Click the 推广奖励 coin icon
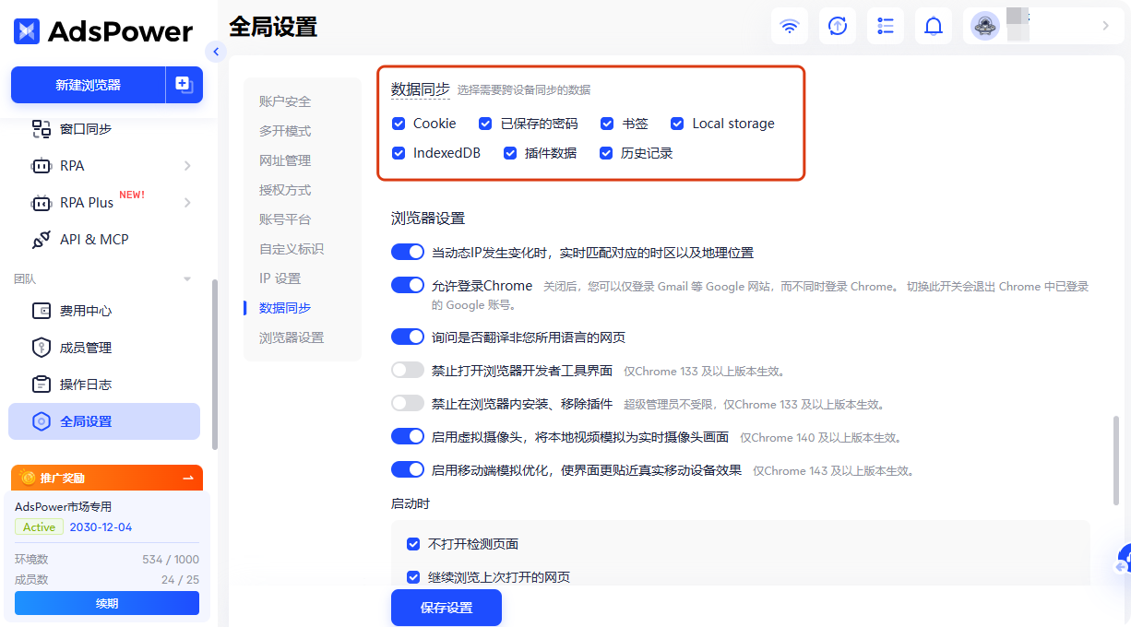Image resolution: width=1131 pixels, height=627 pixels. [28, 478]
